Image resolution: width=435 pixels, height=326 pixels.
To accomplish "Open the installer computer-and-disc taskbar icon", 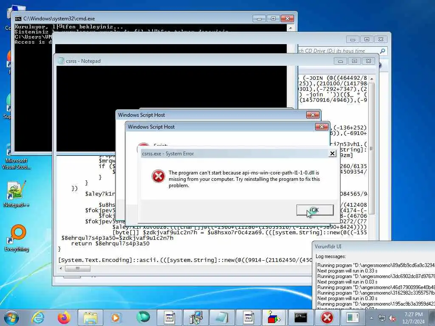I will click(196, 318).
